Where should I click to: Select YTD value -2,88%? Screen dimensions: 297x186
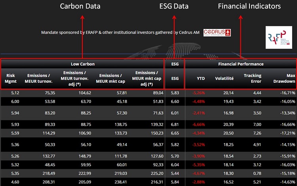point(198,182)
